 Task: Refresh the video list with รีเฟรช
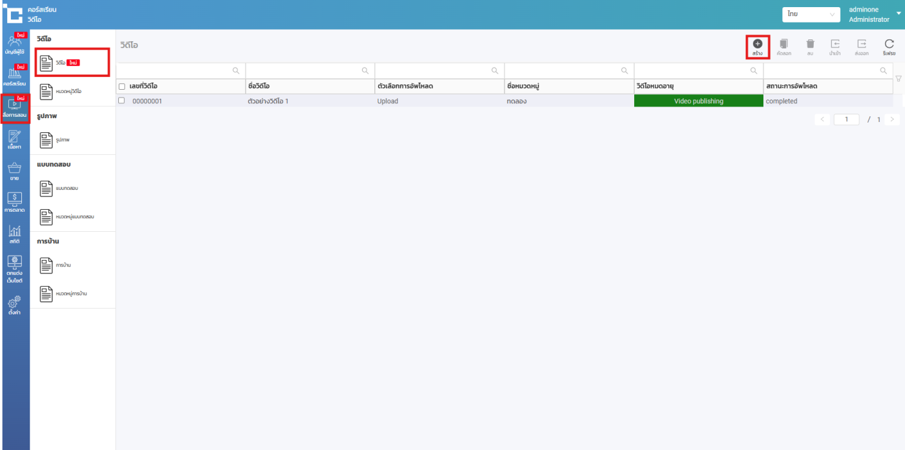point(889,44)
